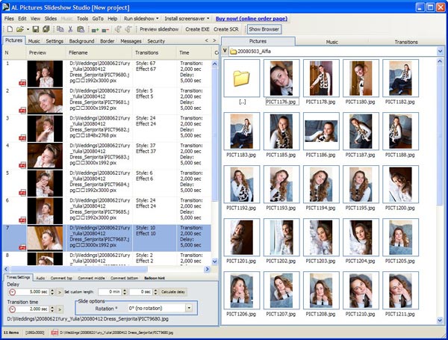Open the Rotation dropdown
This screenshot has height=340, width=448.
coord(189,308)
